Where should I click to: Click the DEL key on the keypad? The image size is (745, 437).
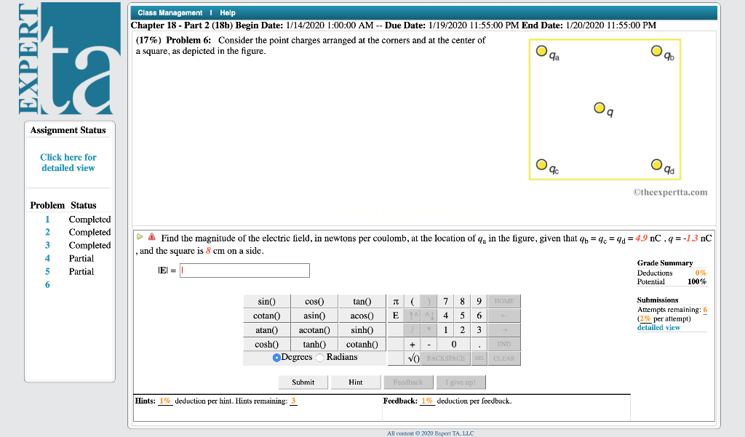pos(479,358)
